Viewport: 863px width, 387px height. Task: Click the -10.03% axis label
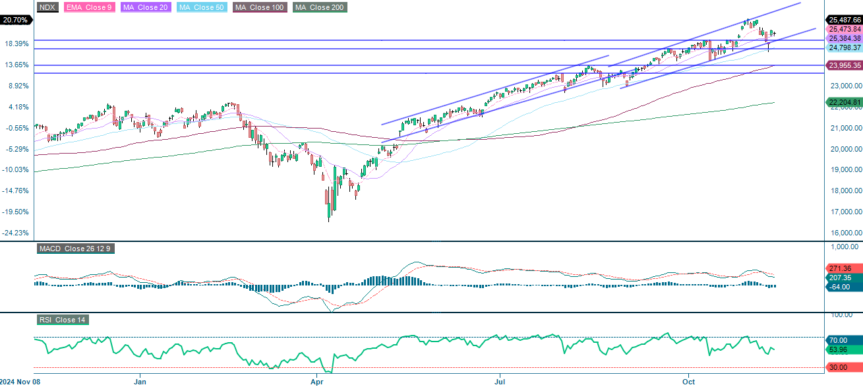(x=15, y=170)
